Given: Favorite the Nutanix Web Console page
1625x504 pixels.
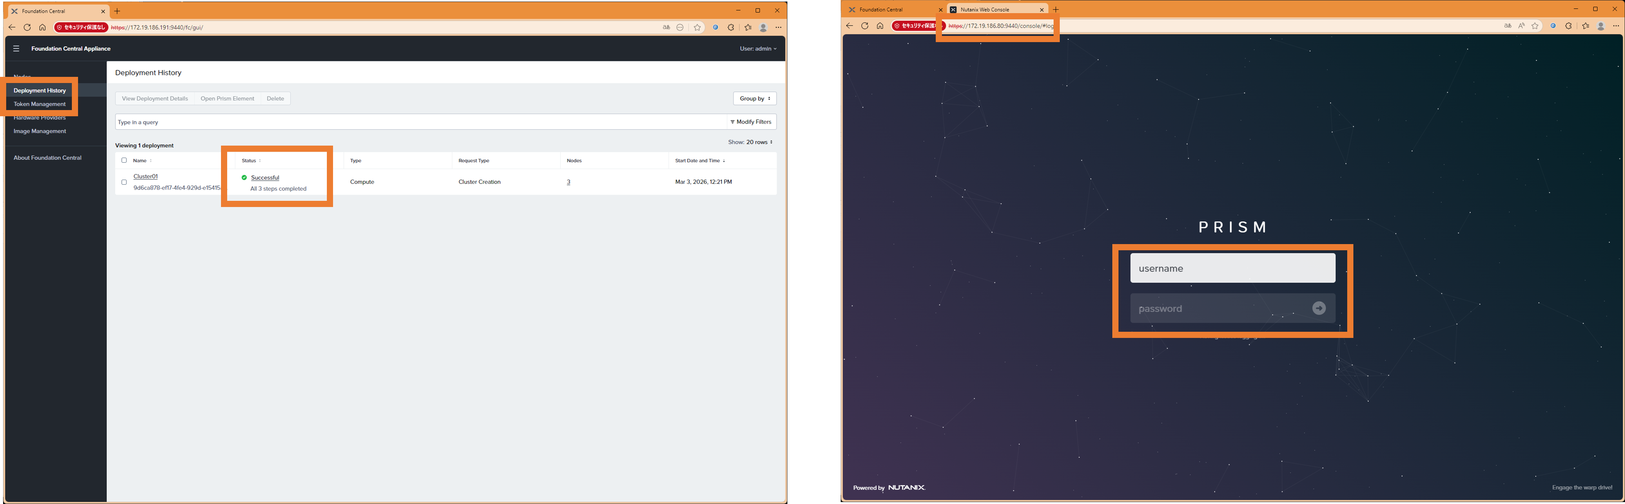Looking at the screenshot, I should tap(1535, 26).
